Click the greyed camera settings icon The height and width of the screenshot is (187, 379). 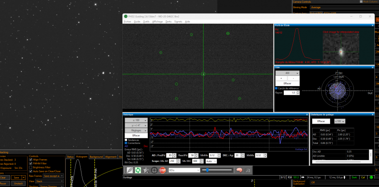pos(247,170)
